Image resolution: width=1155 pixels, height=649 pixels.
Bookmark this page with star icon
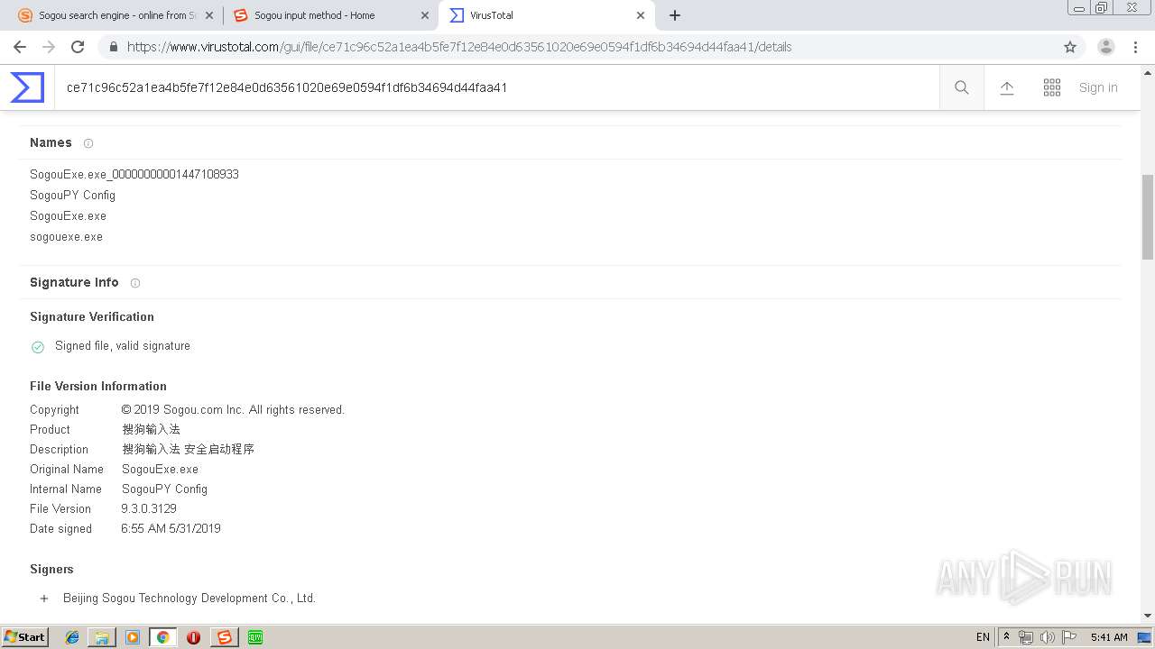pyautogui.click(x=1070, y=47)
